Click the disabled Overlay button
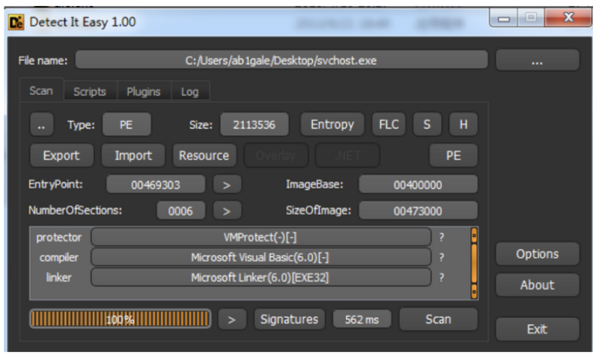Image resolution: width=599 pixels, height=358 pixels. [x=276, y=155]
